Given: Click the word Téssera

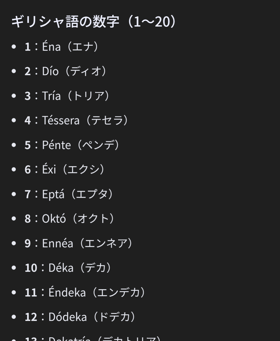Looking at the screenshot, I should click(61, 121).
